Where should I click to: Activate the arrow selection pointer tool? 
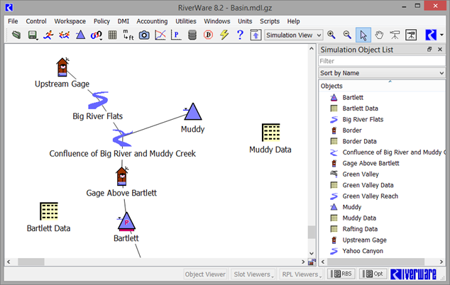click(x=363, y=35)
